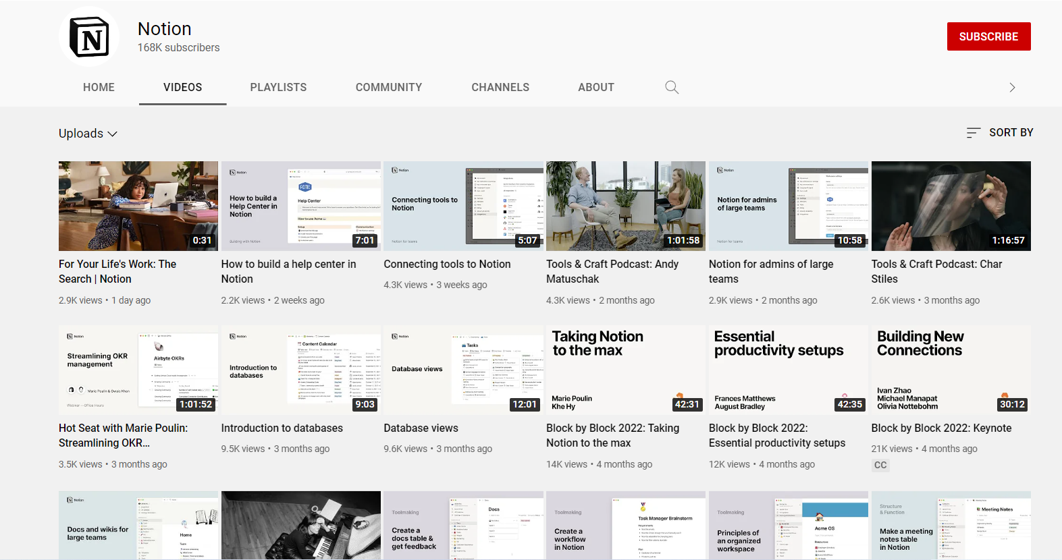
Task: Click title 'Introduction to databases'
Action: [x=282, y=428]
